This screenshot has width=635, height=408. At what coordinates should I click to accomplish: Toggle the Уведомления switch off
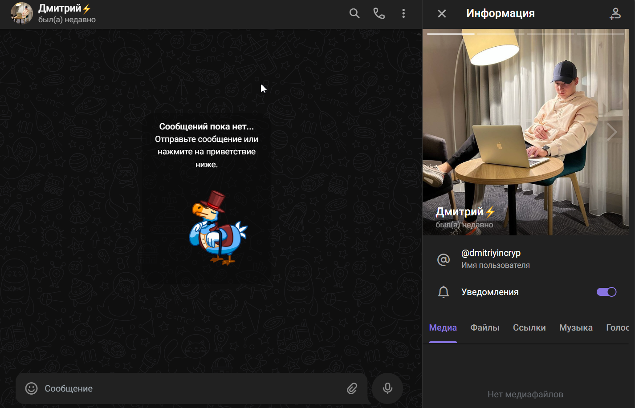coord(606,292)
